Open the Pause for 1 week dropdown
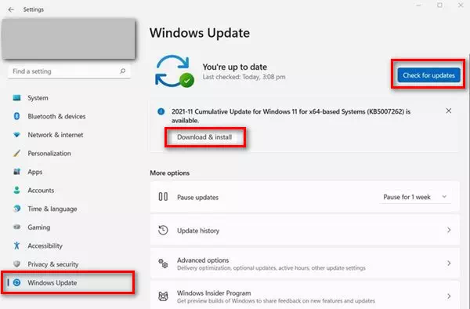This screenshot has width=470, height=309. click(415, 197)
